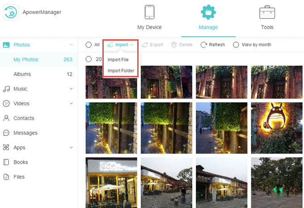Click the My Photos count 263
Screen dimensions: 304x208
click(68, 59)
